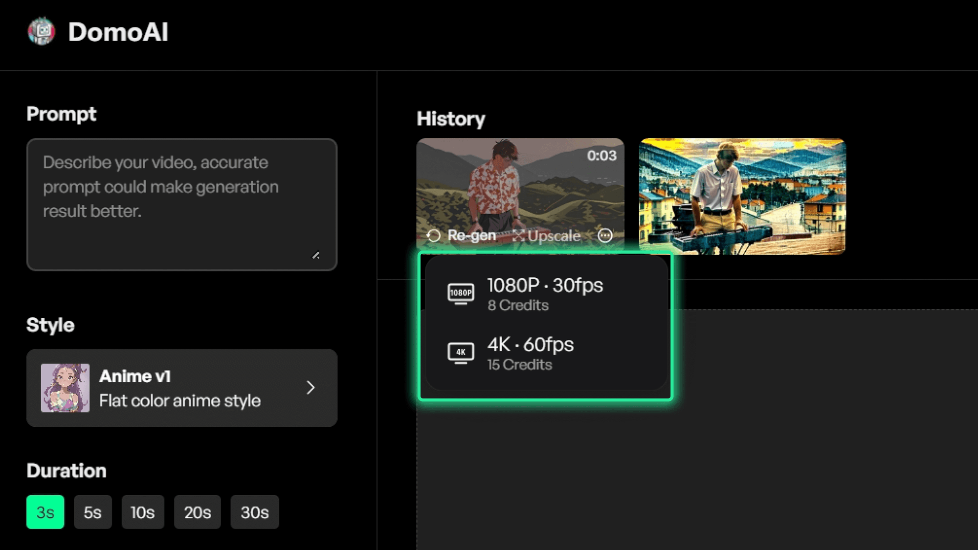Click the 1080P monitor icon
Viewport: 978px width, 550px height.
point(460,294)
